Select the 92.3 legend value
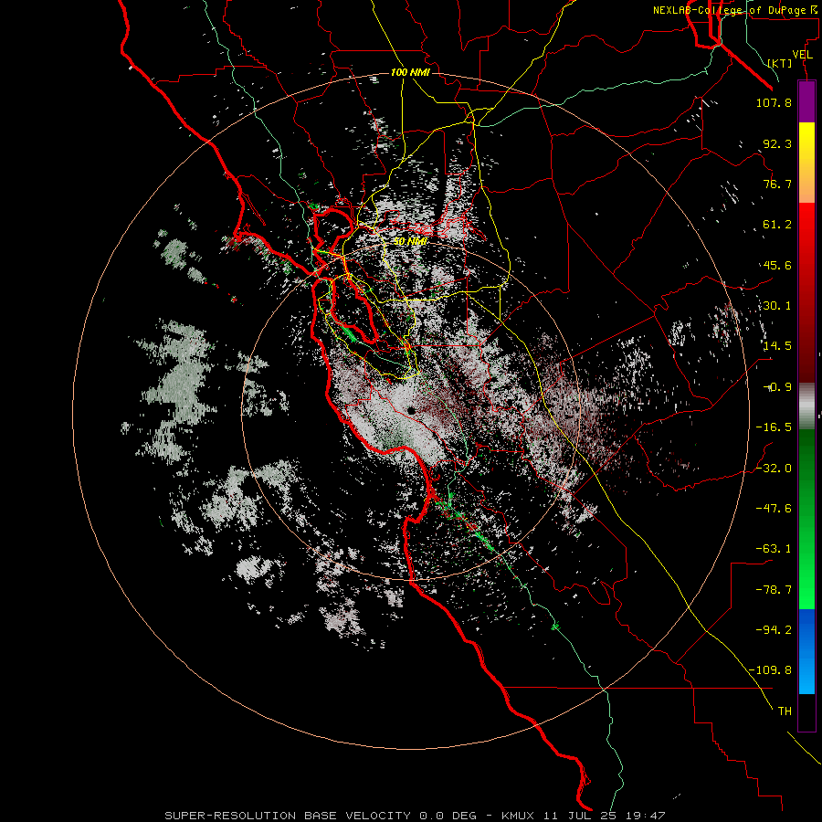The width and height of the screenshot is (822, 822). click(777, 143)
